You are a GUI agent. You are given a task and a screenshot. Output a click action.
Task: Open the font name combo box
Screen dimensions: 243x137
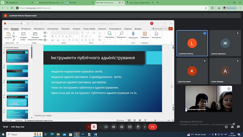pos(61,33)
